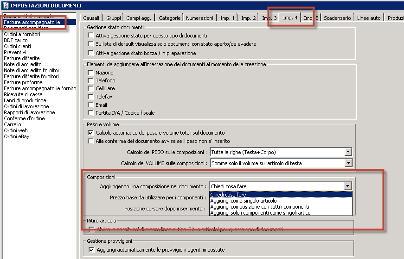Uncheck 'Calcolo automatico del peso e volume totali'

click(90, 133)
